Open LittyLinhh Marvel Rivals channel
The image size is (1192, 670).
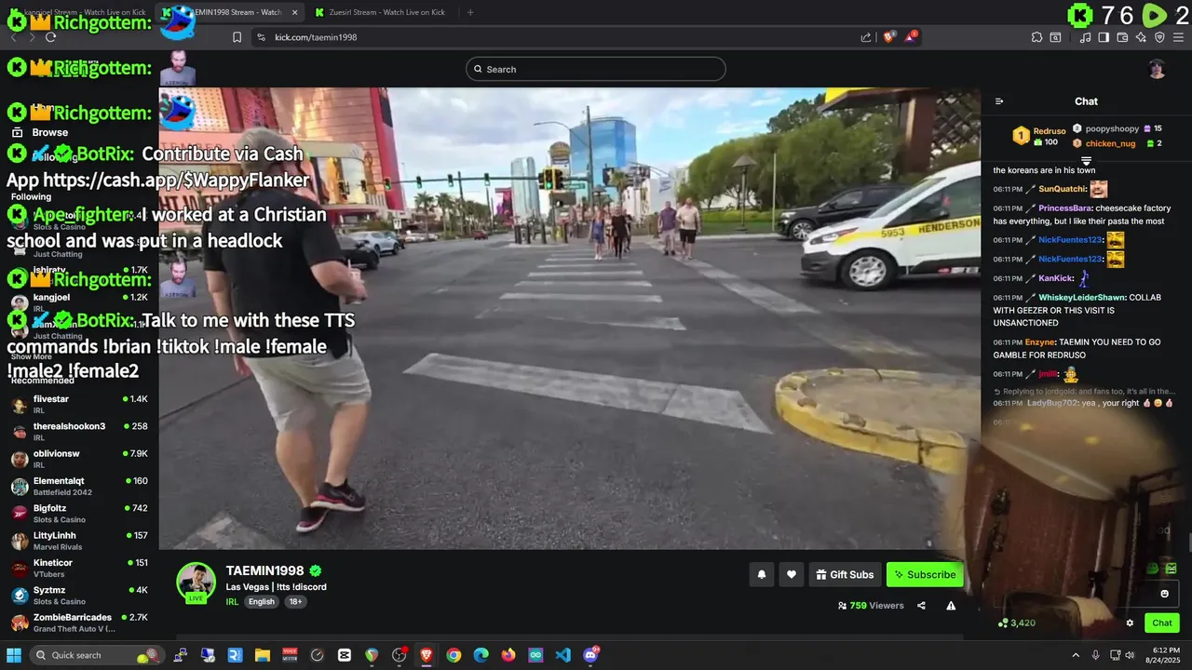(x=79, y=541)
